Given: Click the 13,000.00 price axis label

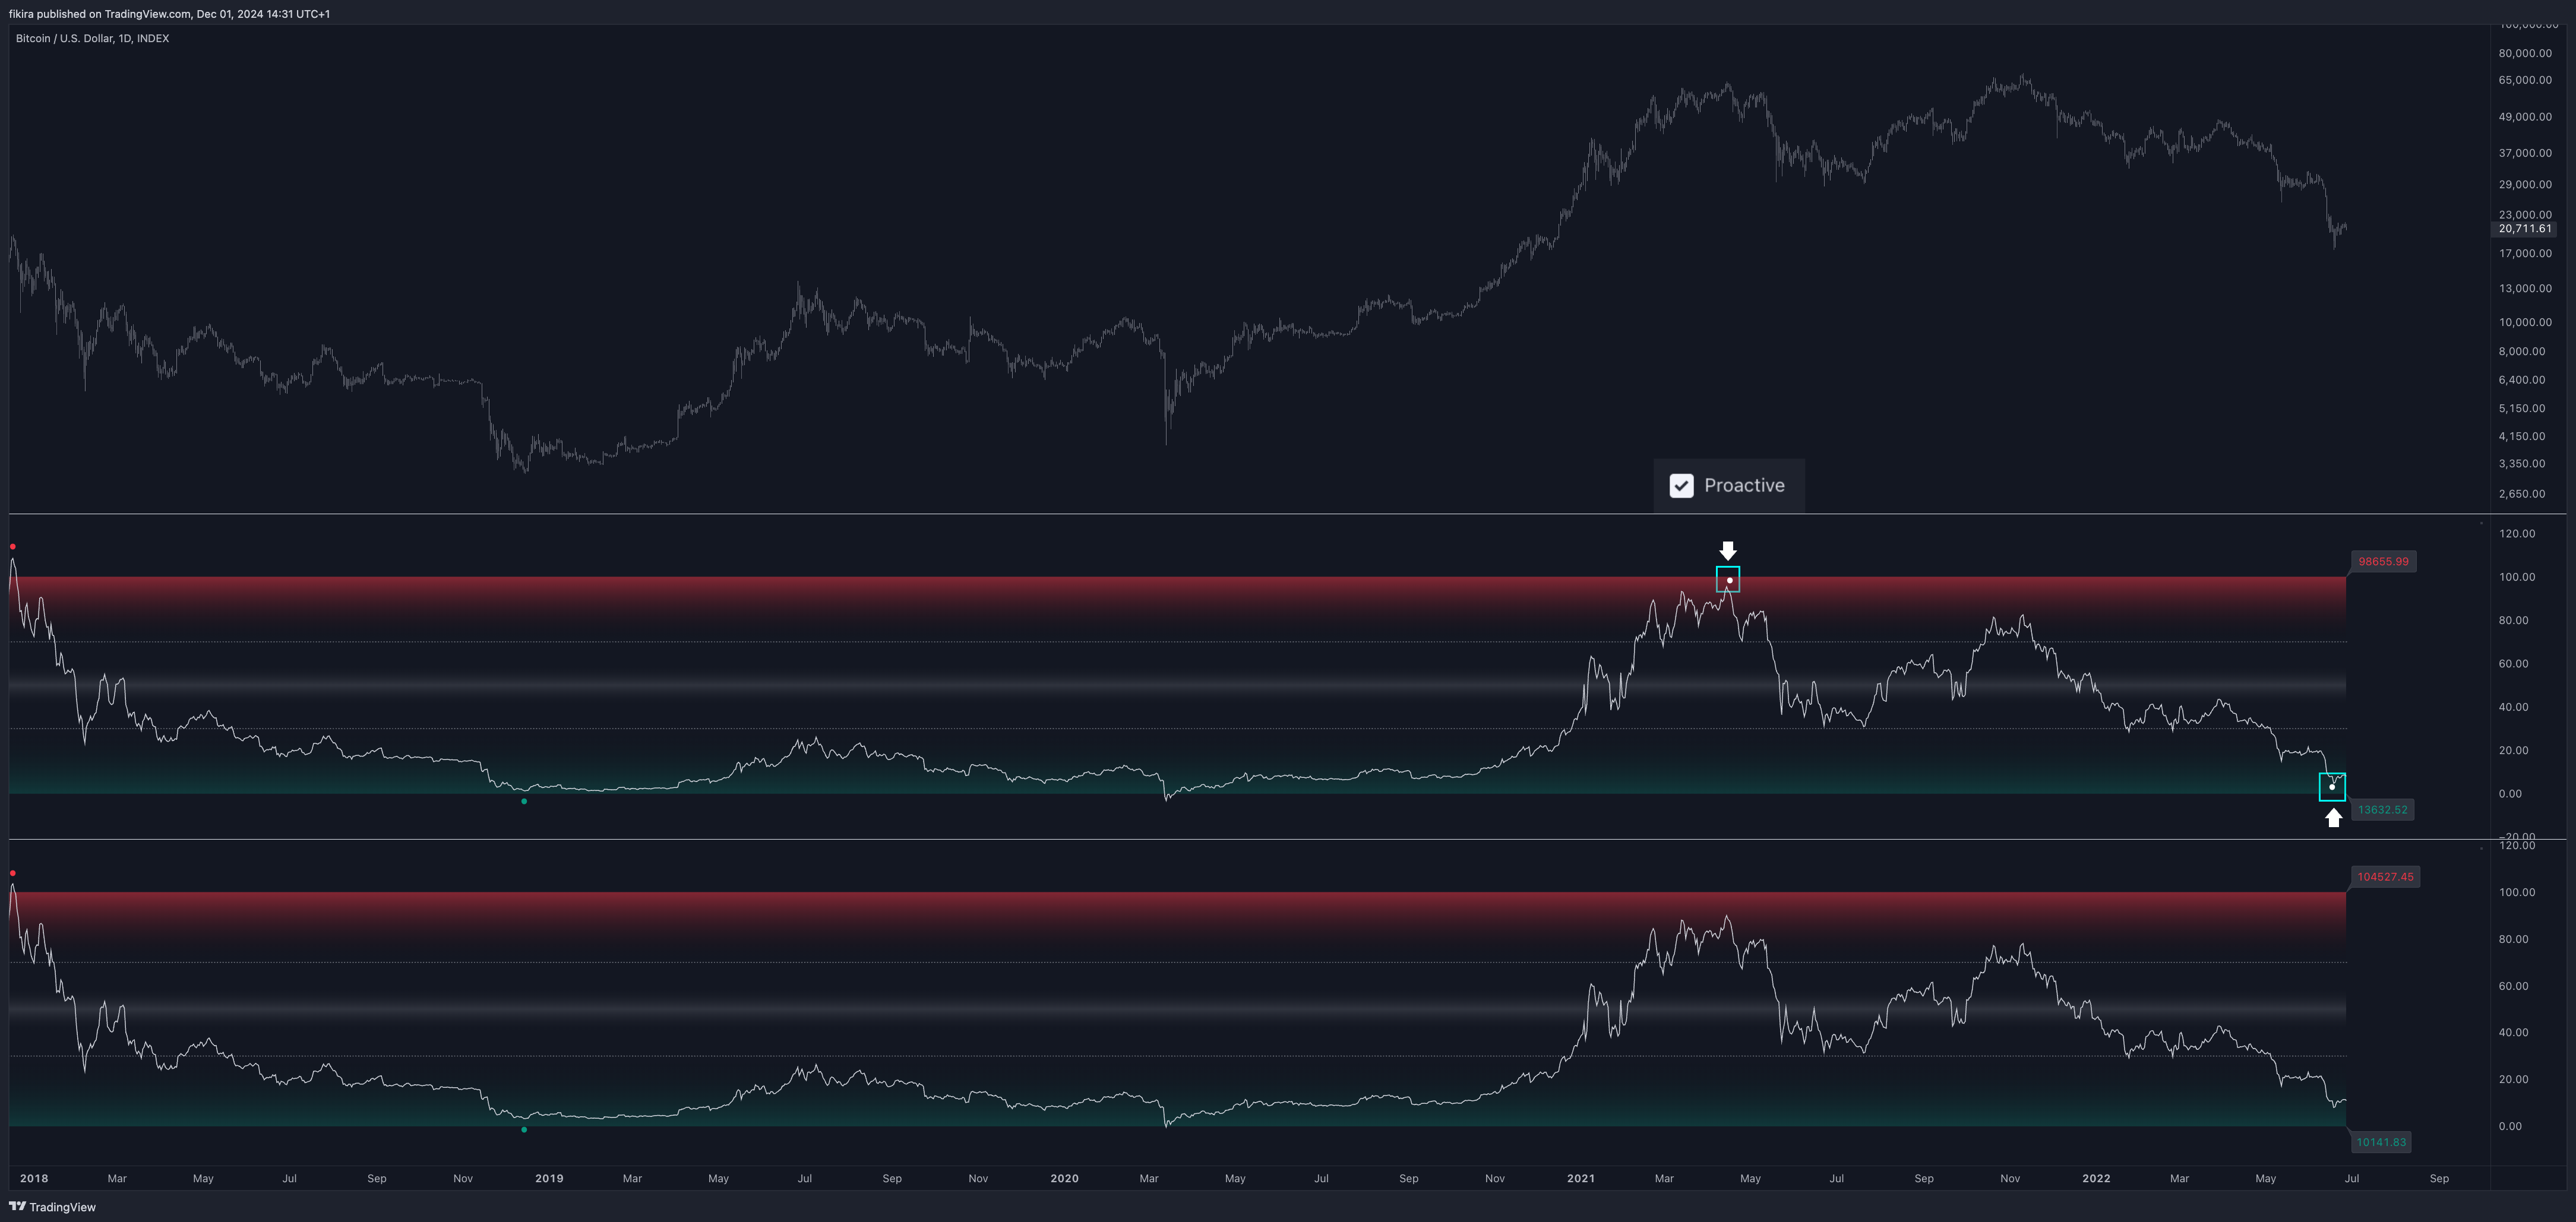Looking at the screenshot, I should click(2525, 289).
